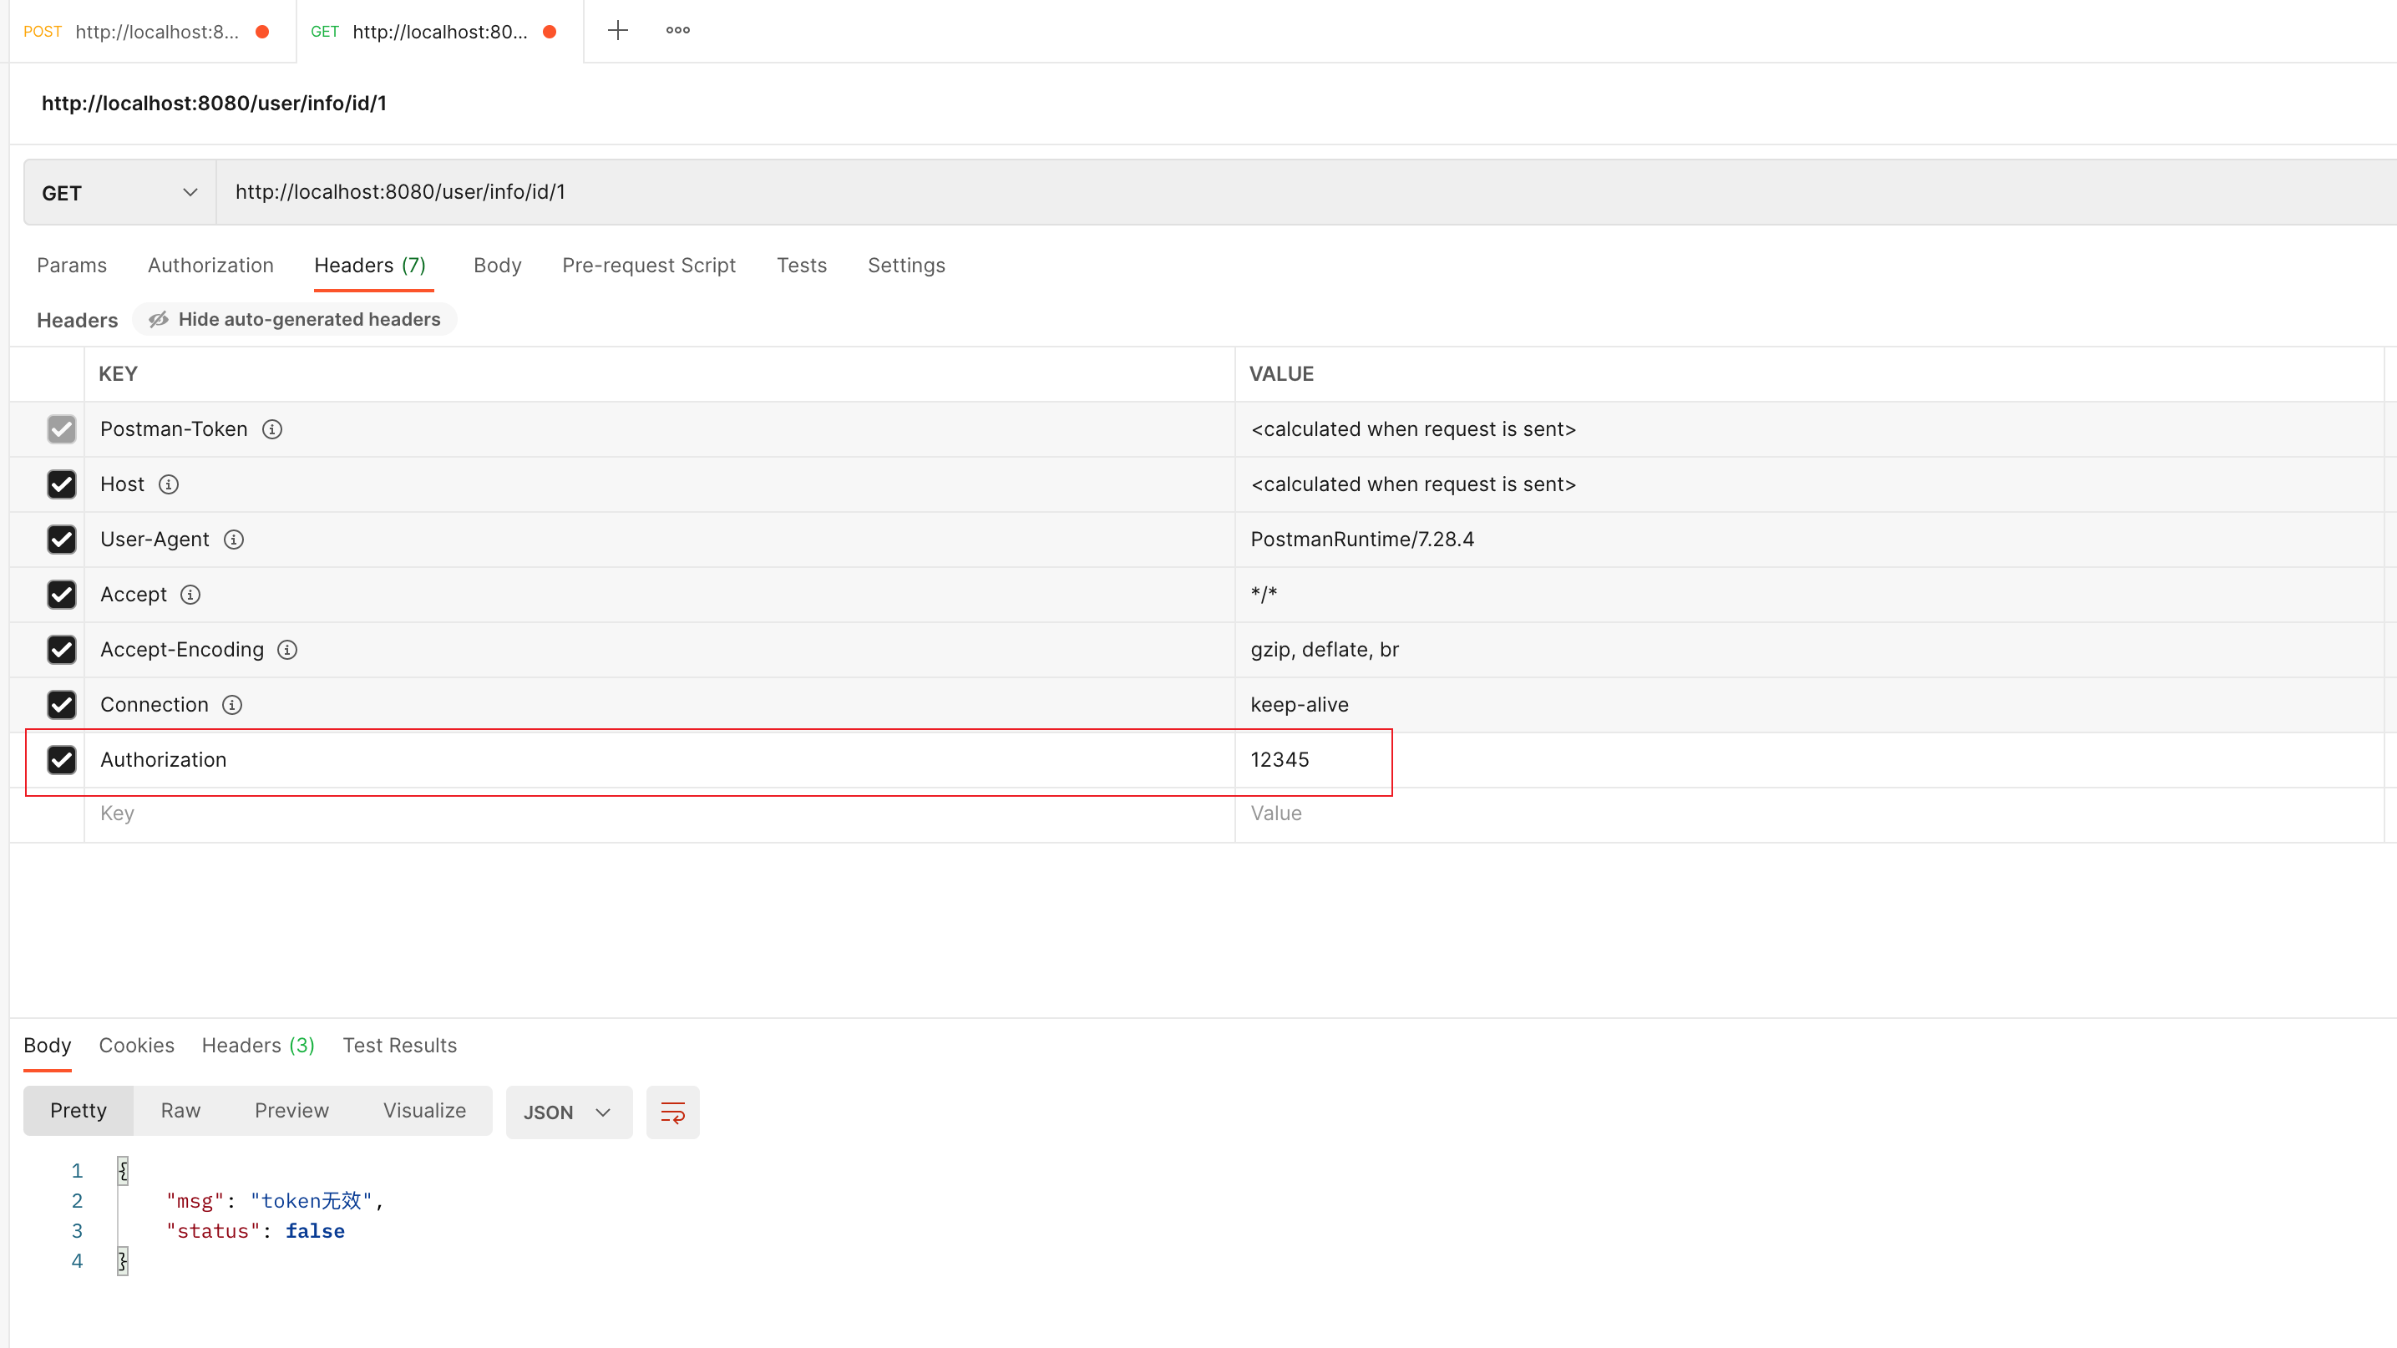
Task: Switch to the Pre-request Script tab
Action: (649, 265)
